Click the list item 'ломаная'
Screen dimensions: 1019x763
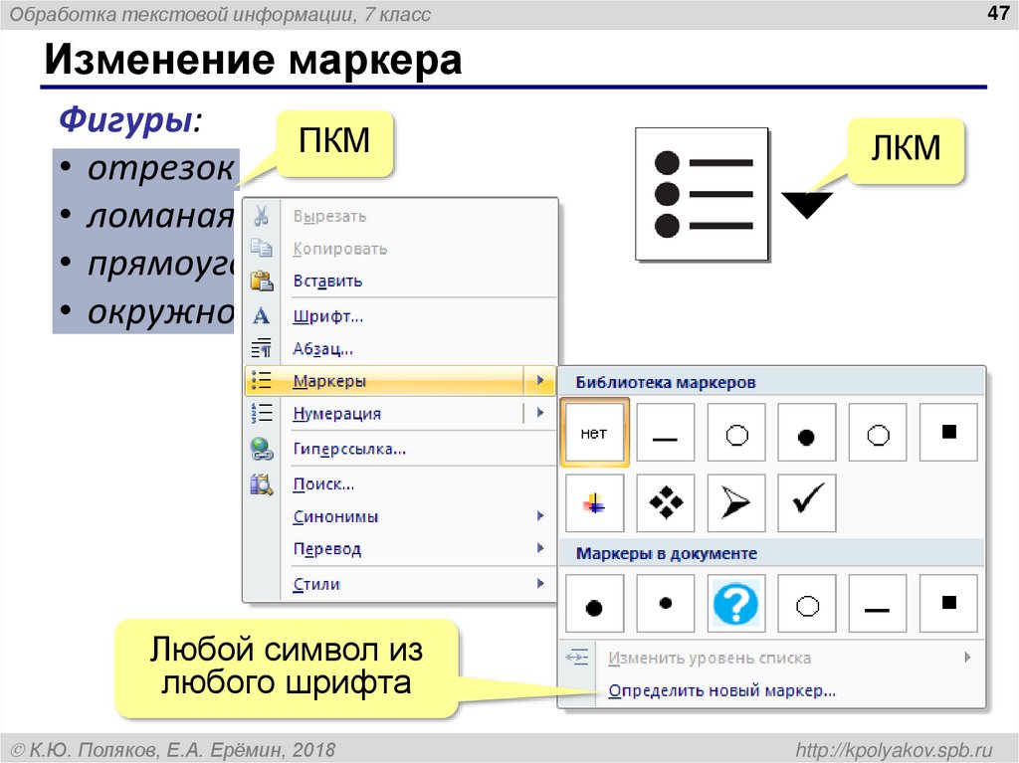pyautogui.click(x=160, y=215)
